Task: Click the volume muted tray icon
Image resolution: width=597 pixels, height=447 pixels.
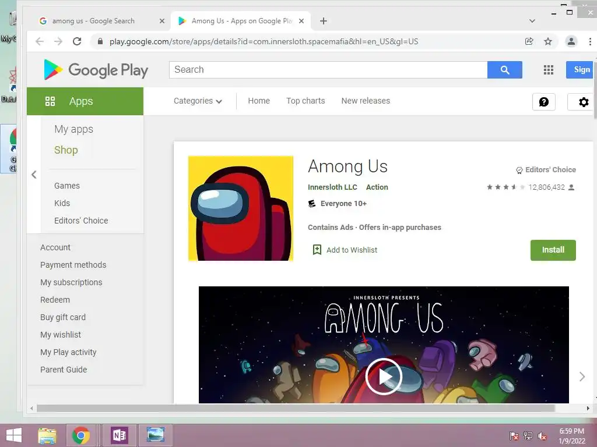Action: pyautogui.click(x=542, y=436)
